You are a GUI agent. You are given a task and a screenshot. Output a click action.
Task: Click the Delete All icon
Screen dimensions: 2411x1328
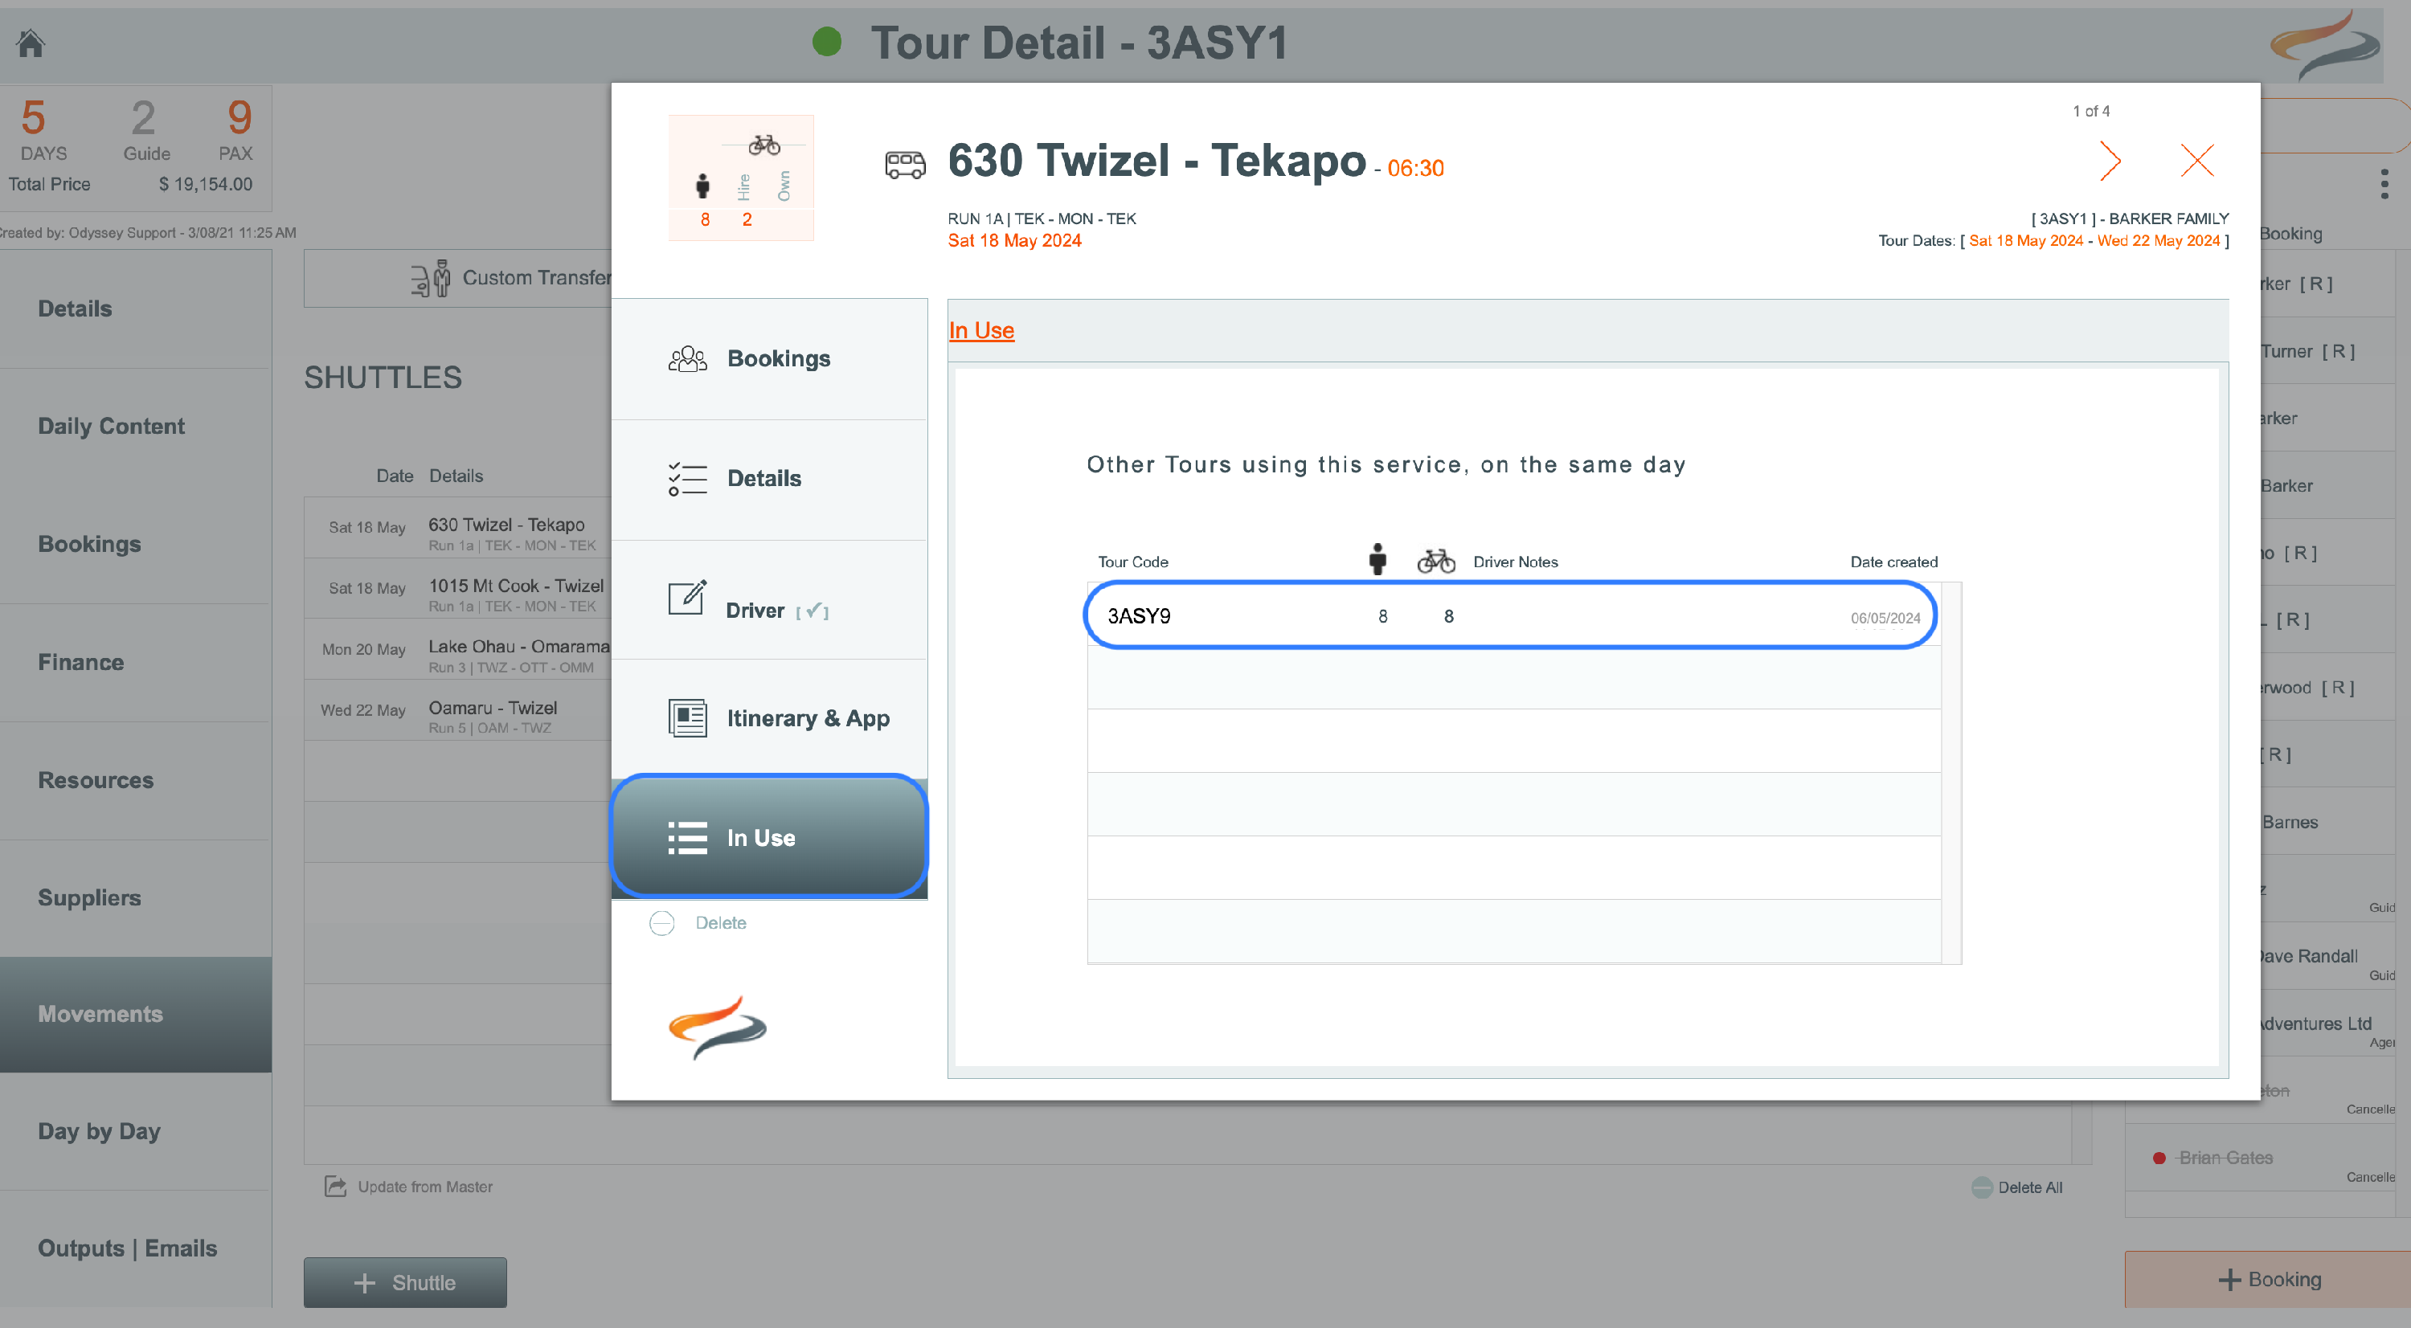(x=1981, y=1187)
